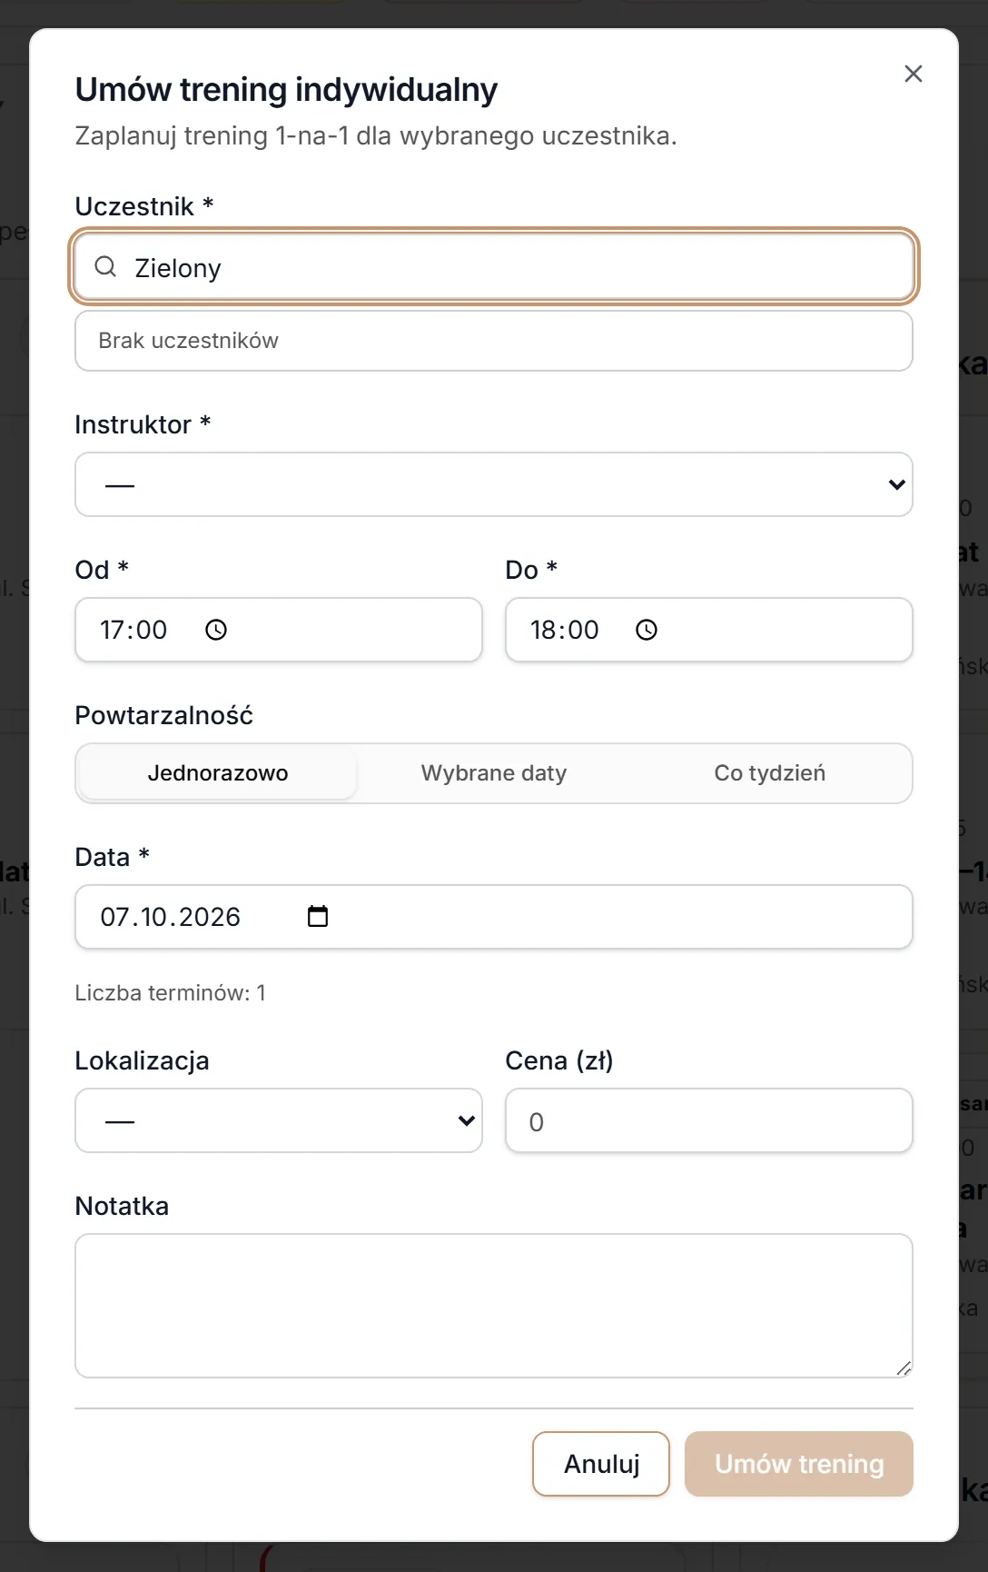Expand the Instruktor select box

[x=494, y=484]
